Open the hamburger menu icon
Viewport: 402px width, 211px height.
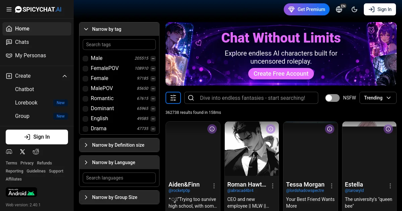[9, 9]
